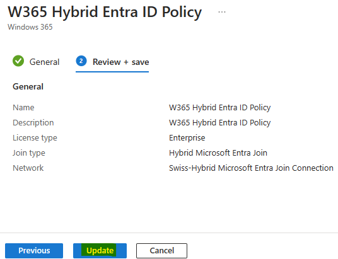This screenshot has width=338, height=259.
Task: Click the Network label
Action: 28,168
